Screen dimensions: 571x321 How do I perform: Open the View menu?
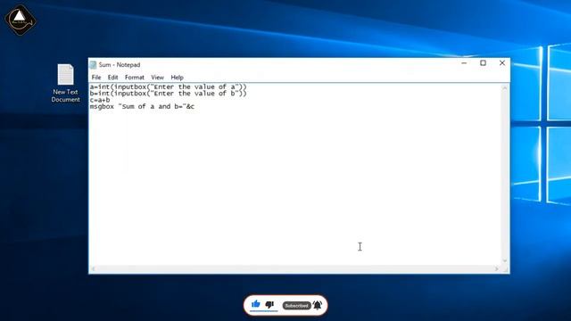pyautogui.click(x=157, y=78)
